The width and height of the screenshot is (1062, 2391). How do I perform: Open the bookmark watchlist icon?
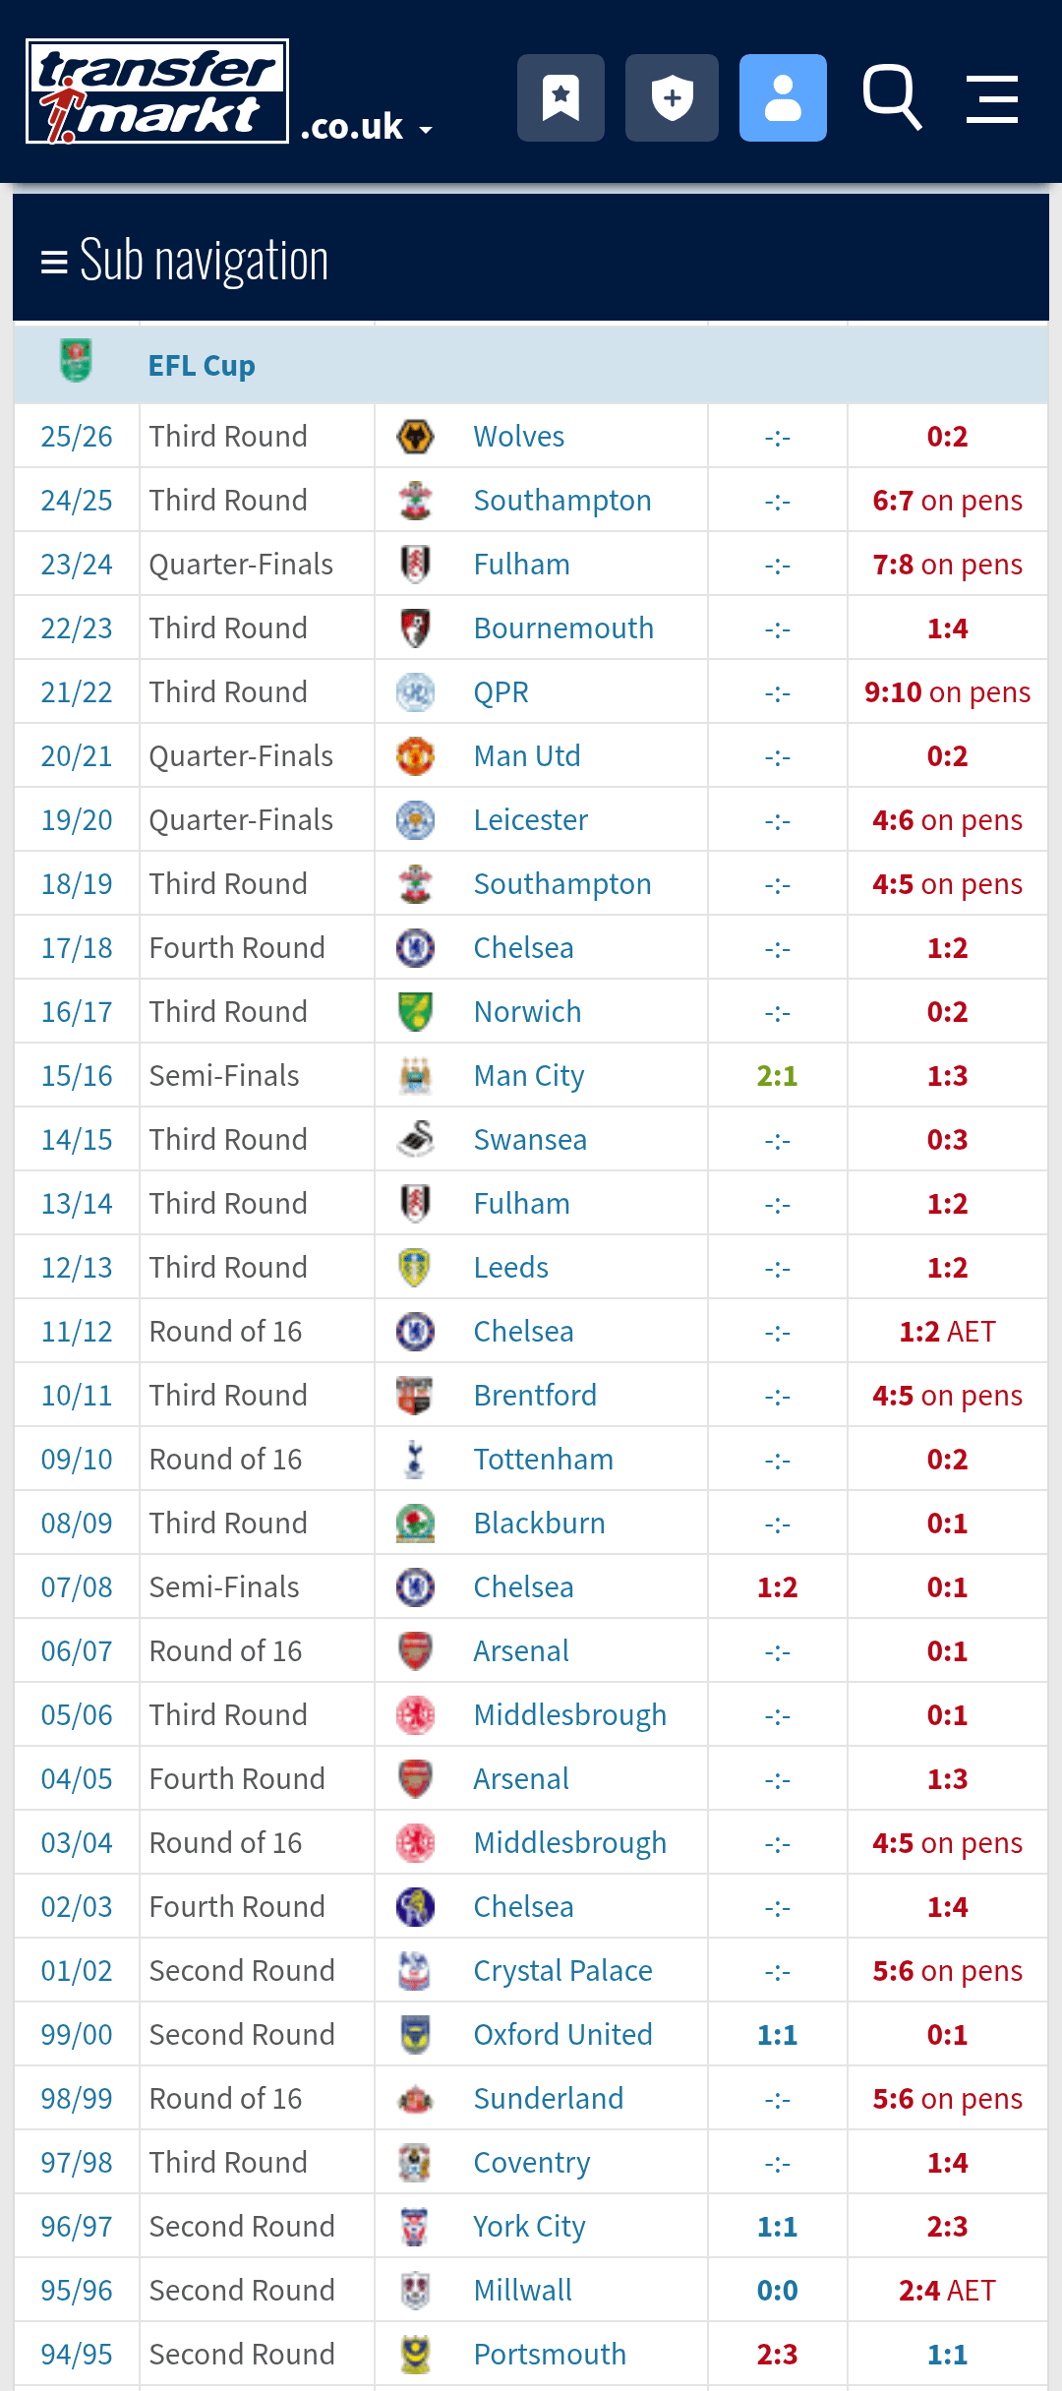pyautogui.click(x=560, y=97)
